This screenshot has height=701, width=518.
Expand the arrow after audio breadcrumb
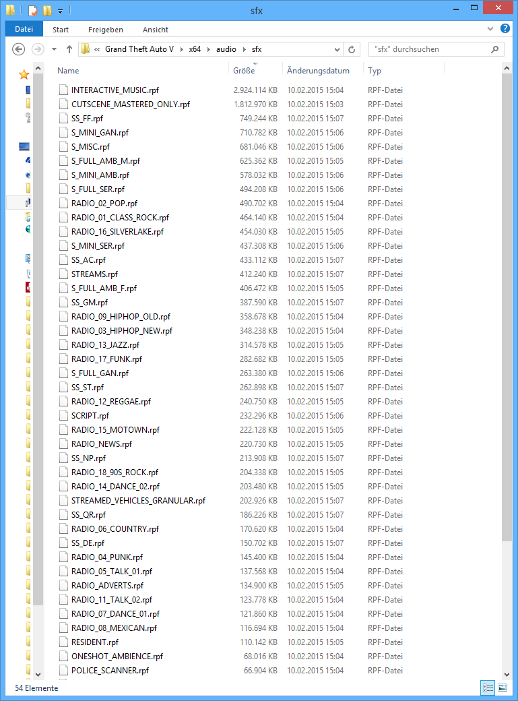pyautogui.click(x=245, y=49)
